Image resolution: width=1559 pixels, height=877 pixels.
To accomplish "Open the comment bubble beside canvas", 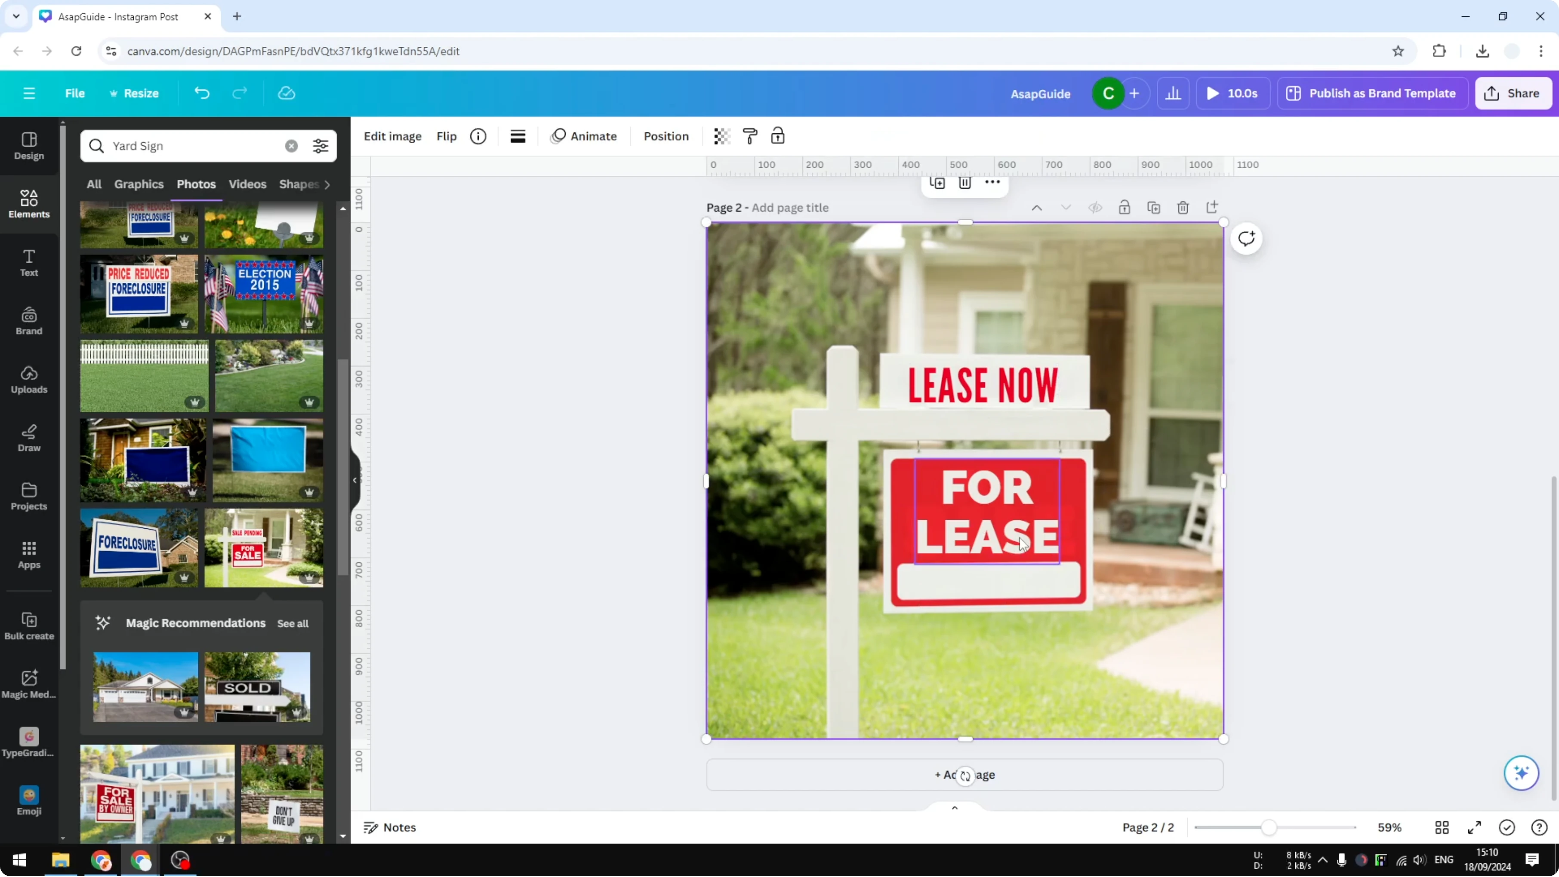I will tap(1246, 238).
